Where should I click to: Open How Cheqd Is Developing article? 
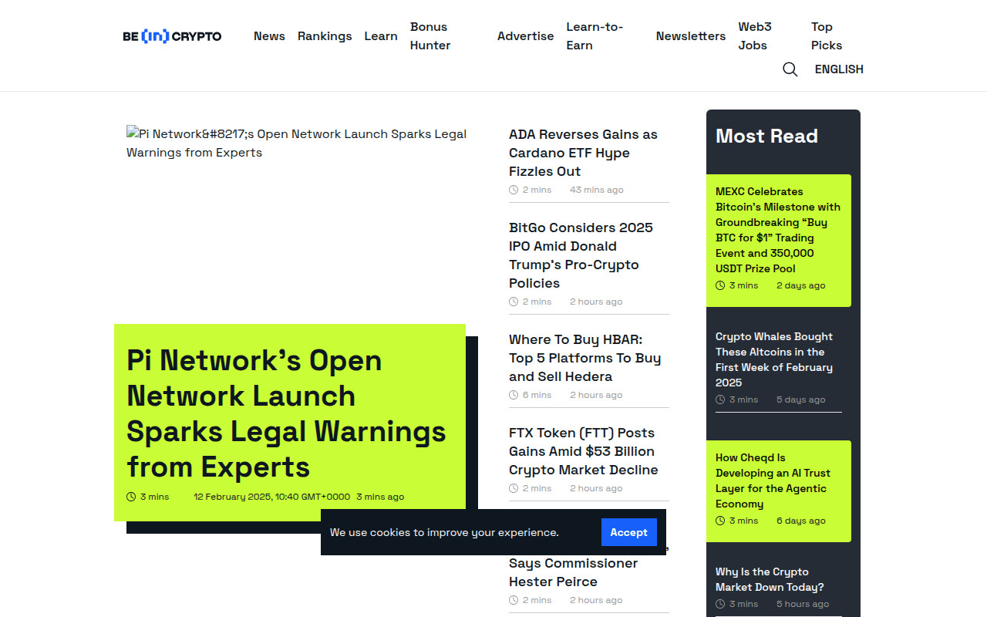[773, 480]
